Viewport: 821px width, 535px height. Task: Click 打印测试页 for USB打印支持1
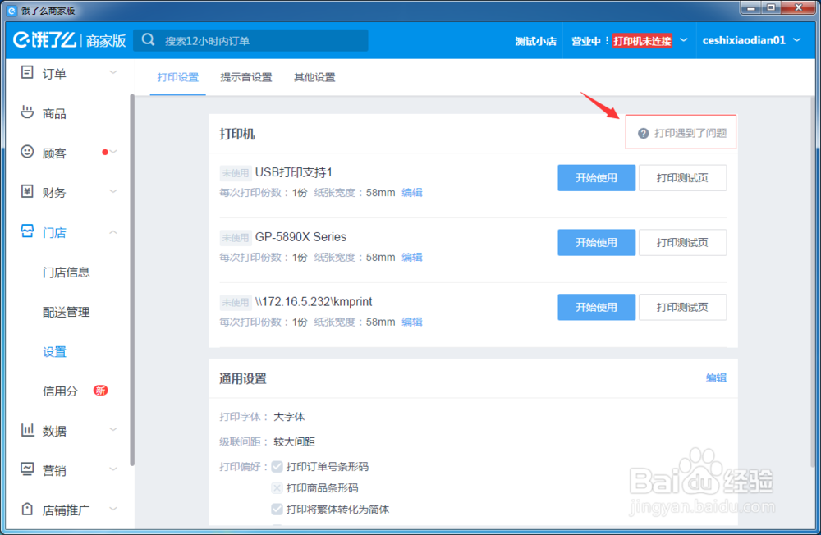click(x=682, y=178)
